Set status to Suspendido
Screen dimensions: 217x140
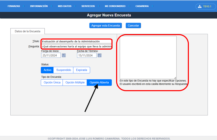pos(63,70)
